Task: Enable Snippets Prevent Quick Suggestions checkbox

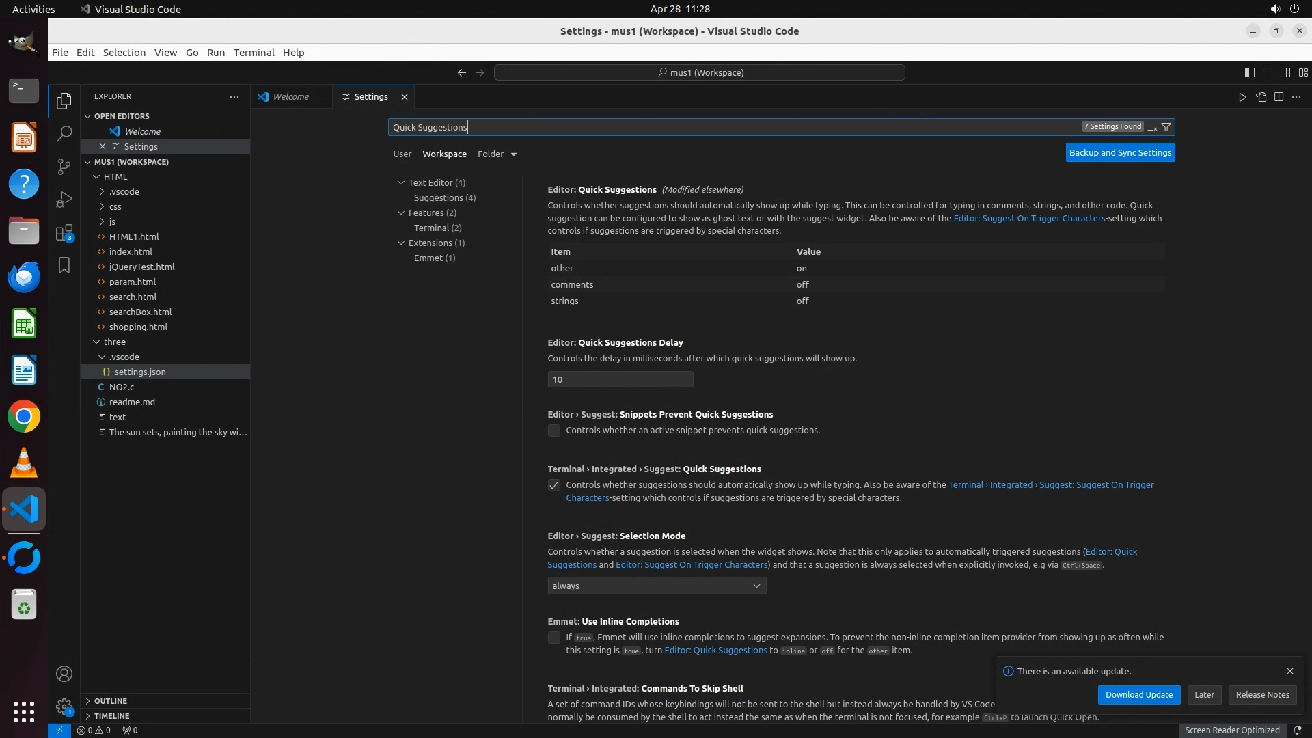Action: point(554,430)
